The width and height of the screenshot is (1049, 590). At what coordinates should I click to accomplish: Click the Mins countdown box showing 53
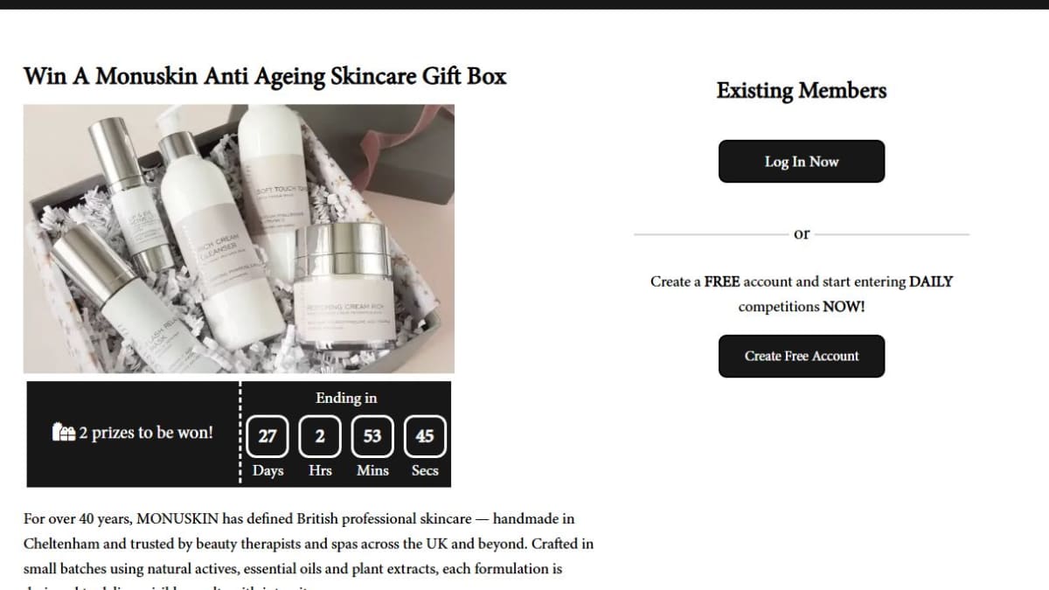coord(372,436)
